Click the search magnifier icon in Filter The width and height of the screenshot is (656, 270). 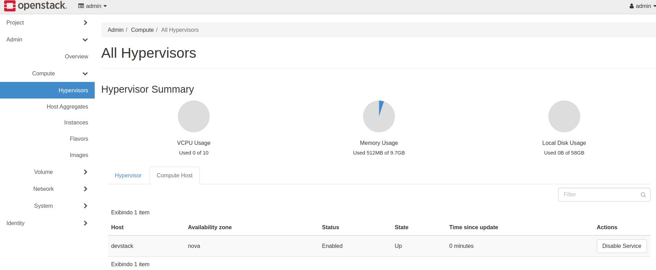click(x=643, y=195)
